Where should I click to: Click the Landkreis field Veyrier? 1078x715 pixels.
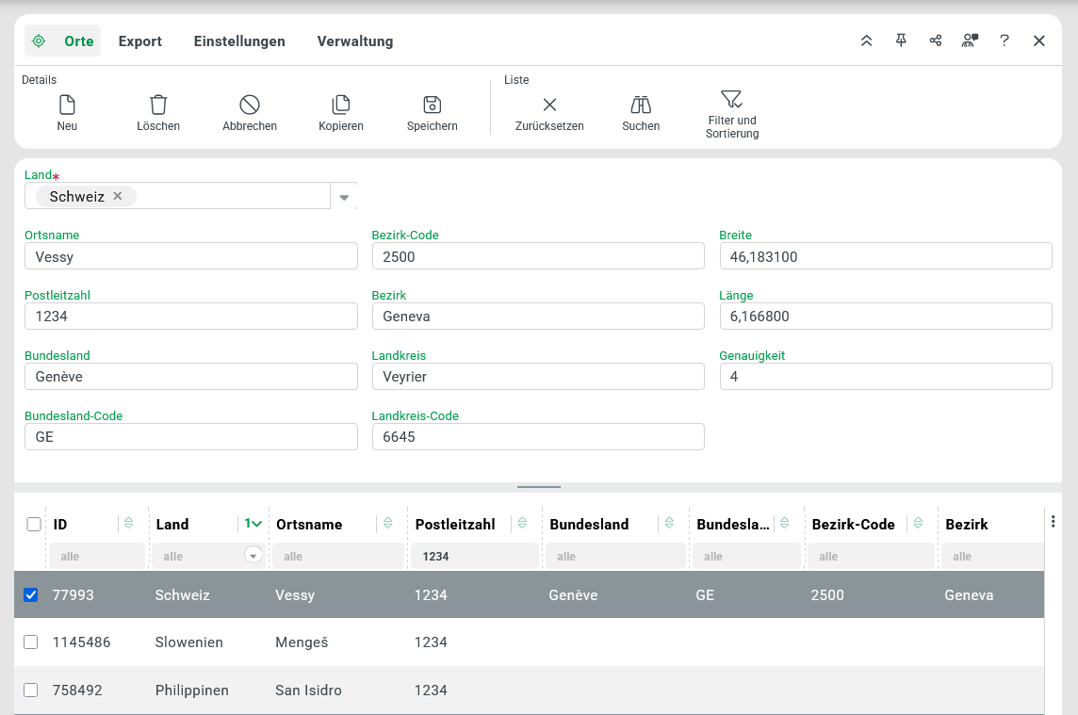point(538,377)
